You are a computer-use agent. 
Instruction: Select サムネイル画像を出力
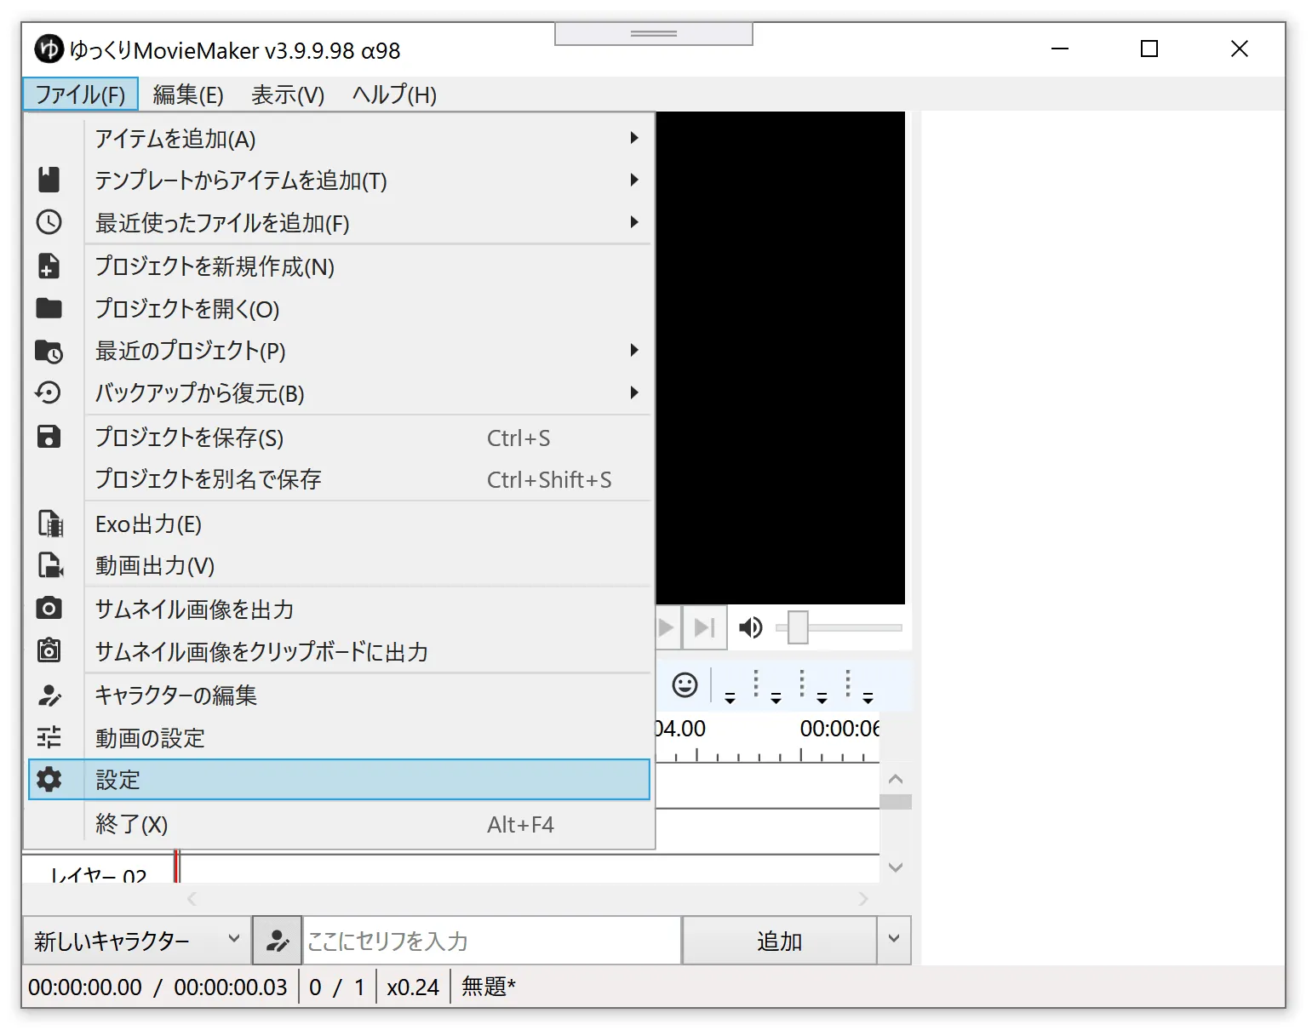tap(339, 610)
